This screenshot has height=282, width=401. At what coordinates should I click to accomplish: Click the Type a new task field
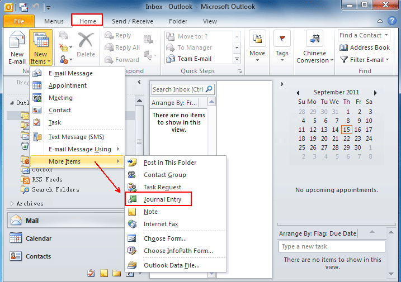(x=332, y=246)
